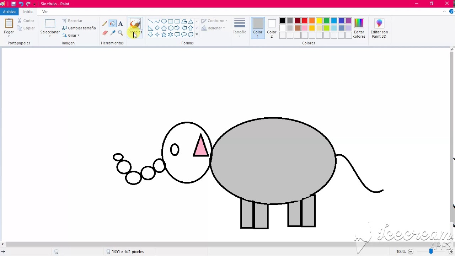Pick the cloud callout shape
The width and height of the screenshot is (455, 256).
click(x=191, y=34)
